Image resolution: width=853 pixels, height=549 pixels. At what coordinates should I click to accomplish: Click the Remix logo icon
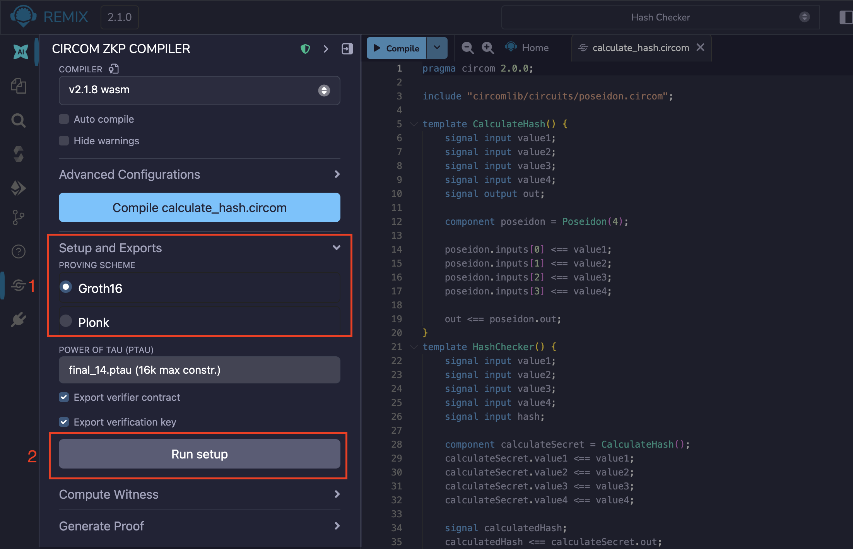pyautogui.click(x=24, y=17)
